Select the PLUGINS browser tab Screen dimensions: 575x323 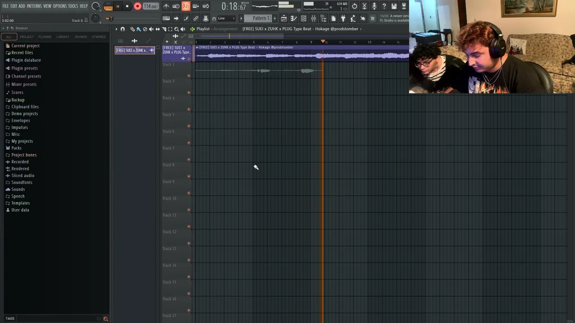tap(45, 37)
